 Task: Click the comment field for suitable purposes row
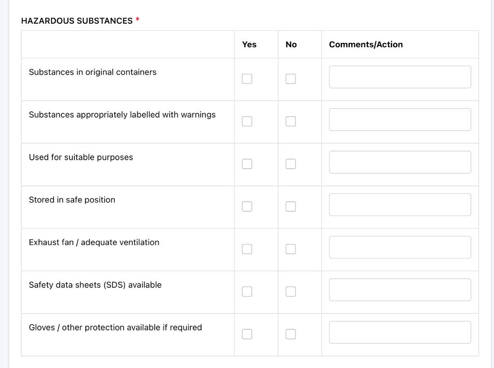[x=399, y=162]
